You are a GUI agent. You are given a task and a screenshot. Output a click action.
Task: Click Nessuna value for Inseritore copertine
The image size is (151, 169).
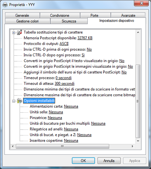tap(71, 141)
